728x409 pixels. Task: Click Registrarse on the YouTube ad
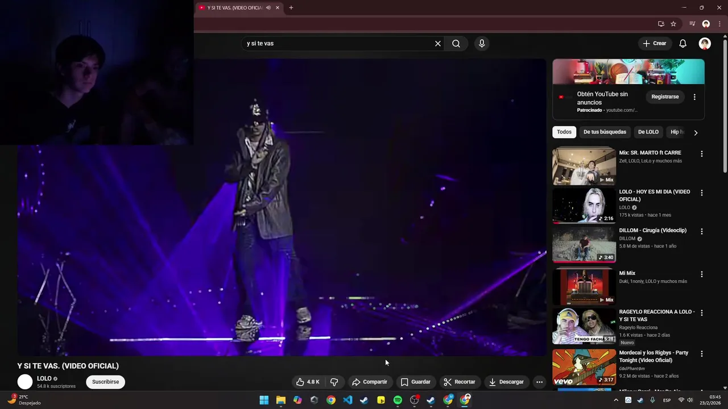(x=665, y=97)
